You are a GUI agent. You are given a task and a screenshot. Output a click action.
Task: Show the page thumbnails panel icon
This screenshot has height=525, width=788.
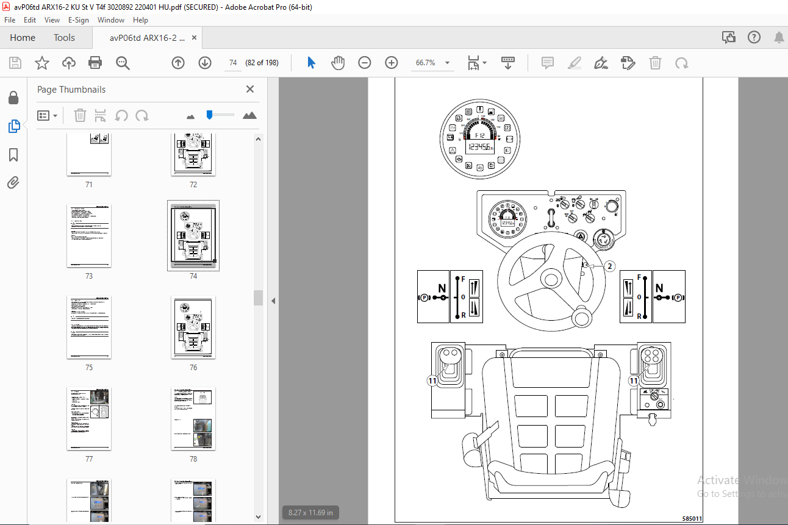13,127
